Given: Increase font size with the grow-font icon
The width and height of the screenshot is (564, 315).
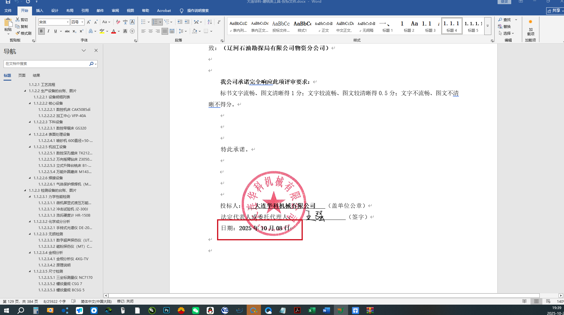Looking at the screenshot, I should [89, 22].
